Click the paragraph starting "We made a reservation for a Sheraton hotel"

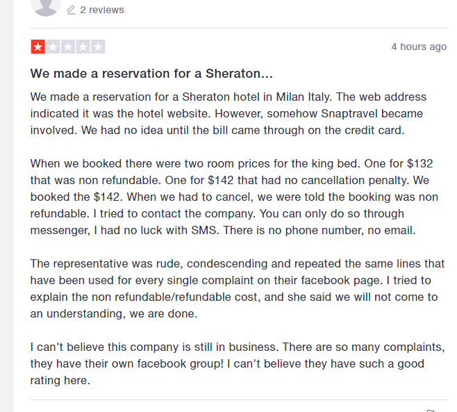click(228, 113)
